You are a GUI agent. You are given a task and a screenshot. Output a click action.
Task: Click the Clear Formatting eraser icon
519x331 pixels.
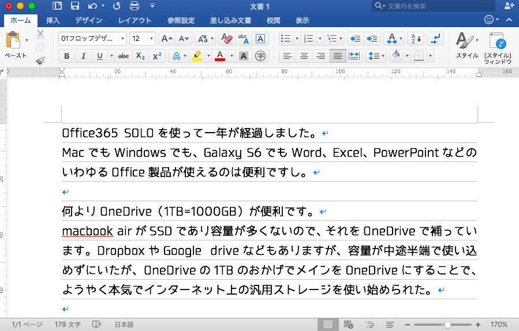coord(227,39)
